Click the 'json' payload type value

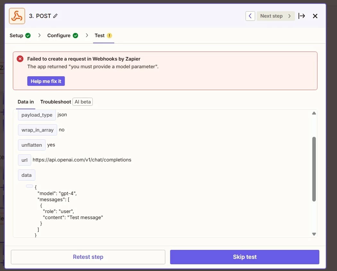click(x=62, y=115)
